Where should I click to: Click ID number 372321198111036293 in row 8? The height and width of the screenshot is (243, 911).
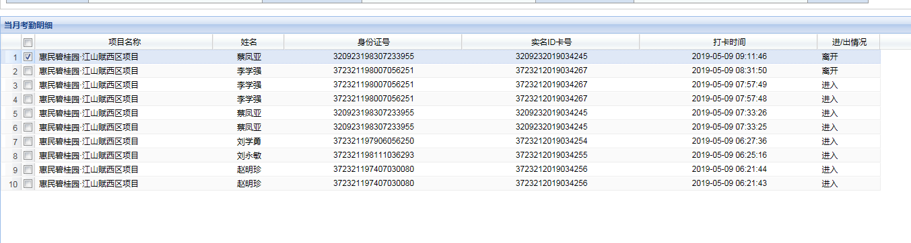(x=374, y=156)
